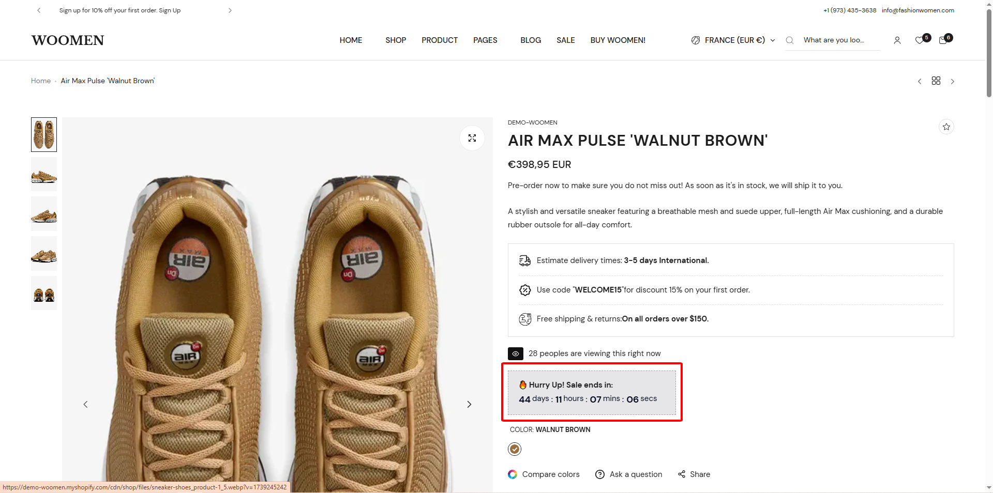Open the SALE menu item
Screen dimensions: 993x493
tap(566, 40)
